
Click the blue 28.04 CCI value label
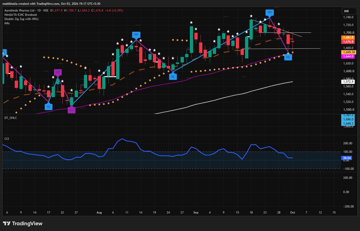(347, 157)
